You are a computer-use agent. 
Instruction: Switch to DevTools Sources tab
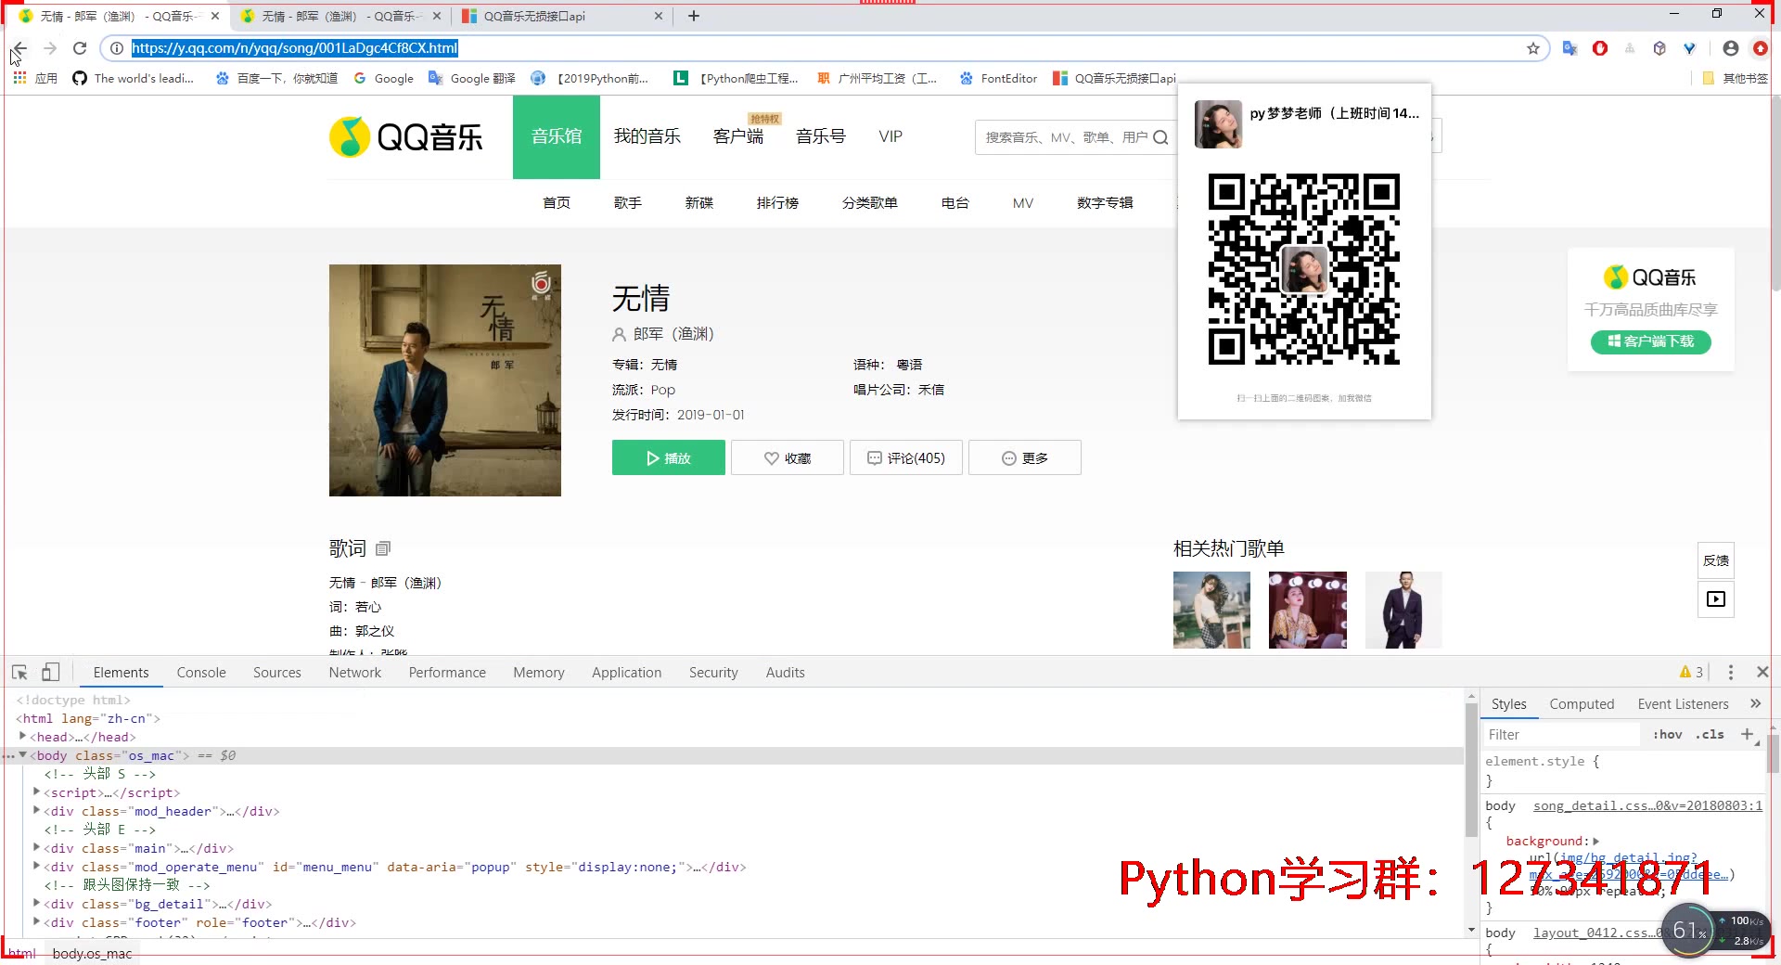(x=277, y=673)
